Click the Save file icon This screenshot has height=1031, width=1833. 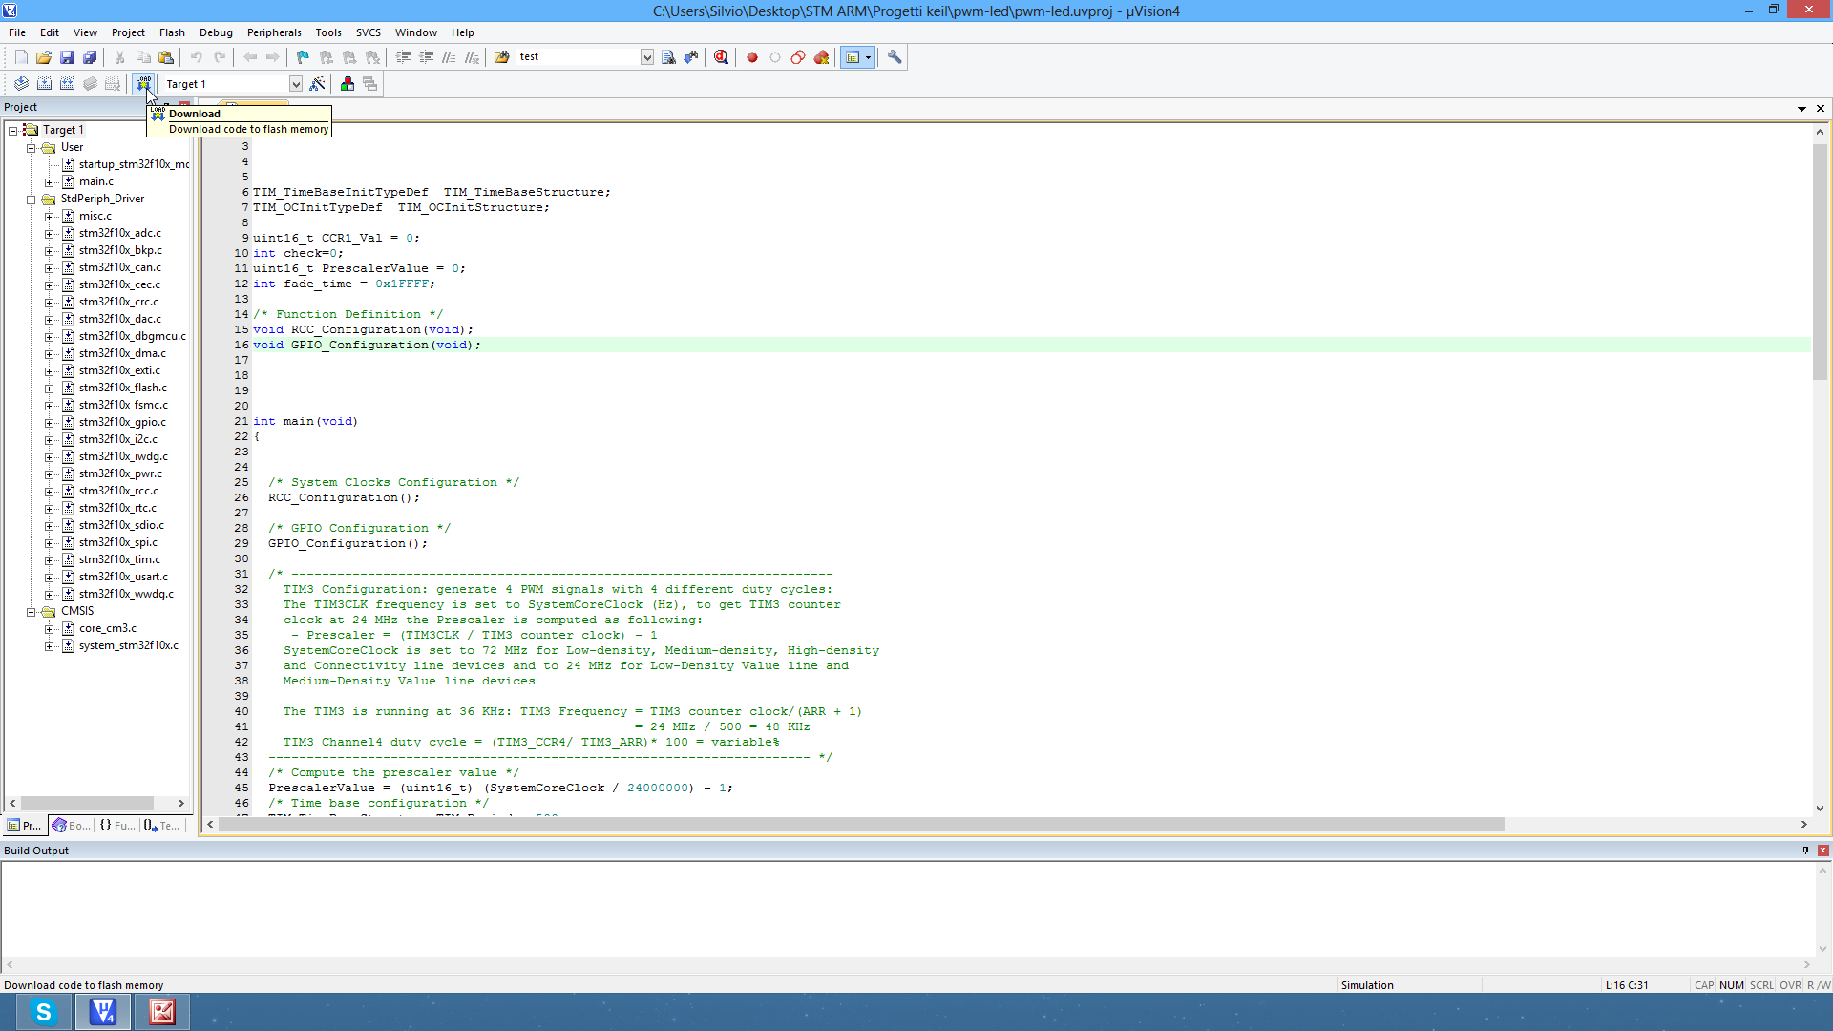tap(67, 57)
